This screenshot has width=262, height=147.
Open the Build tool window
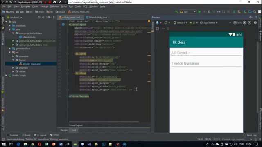[x=26, y=135]
